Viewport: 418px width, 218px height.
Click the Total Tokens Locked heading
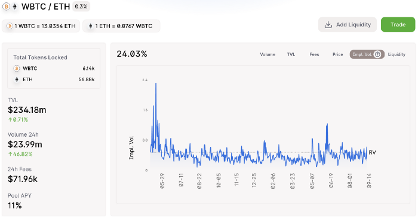(x=40, y=57)
